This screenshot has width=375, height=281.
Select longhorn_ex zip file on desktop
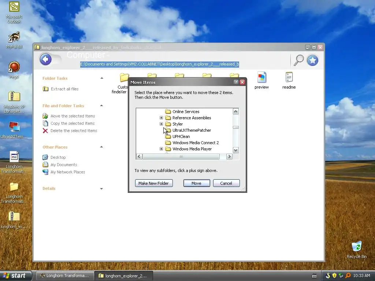14,217
